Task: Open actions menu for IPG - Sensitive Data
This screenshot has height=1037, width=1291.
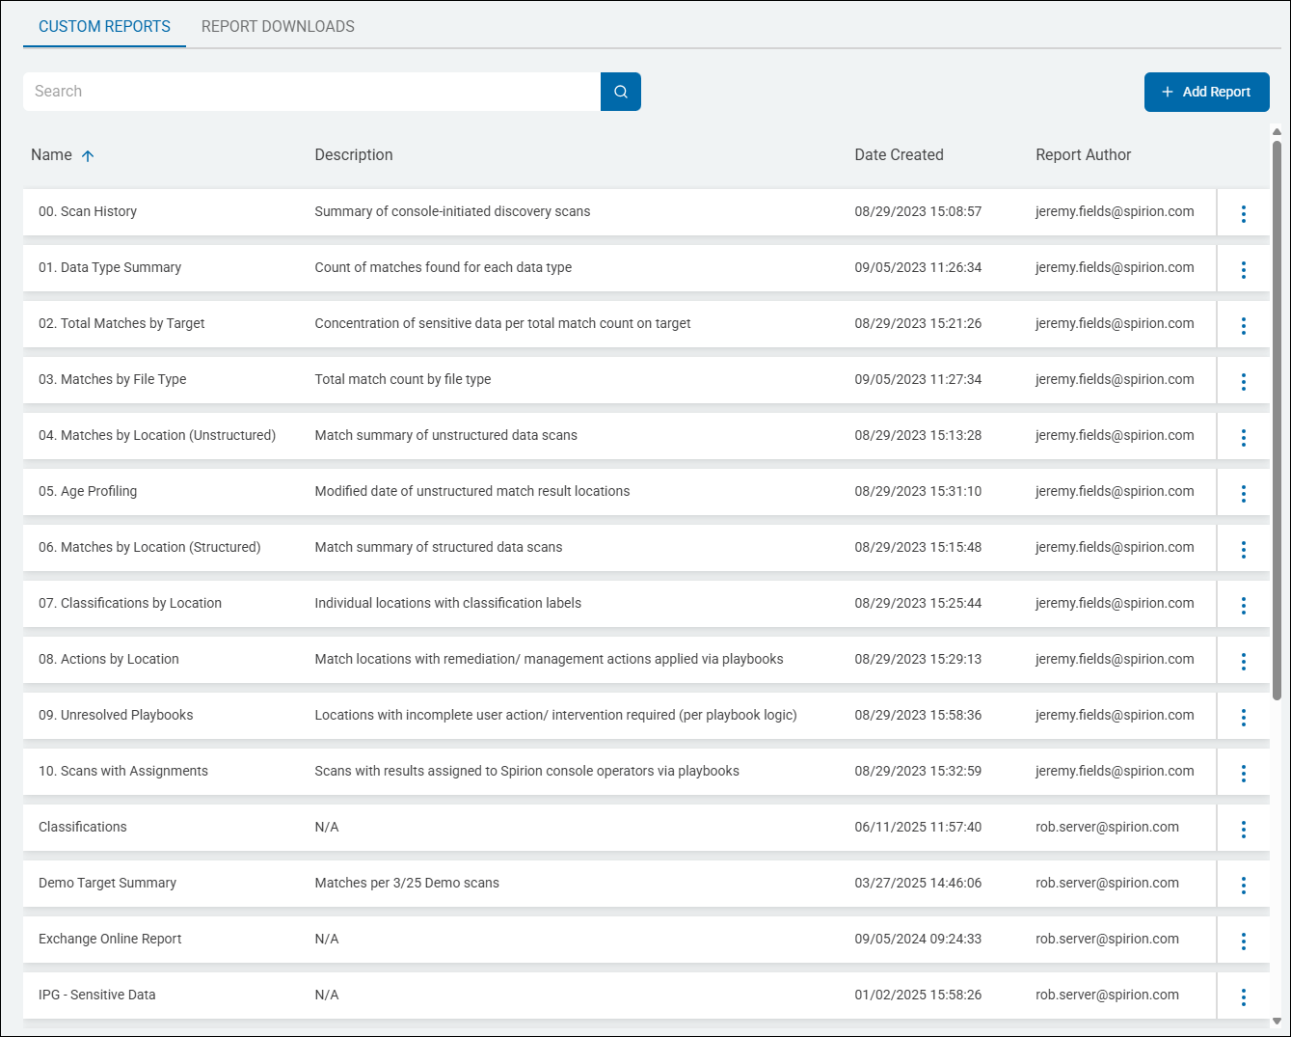Action: point(1243,995)
